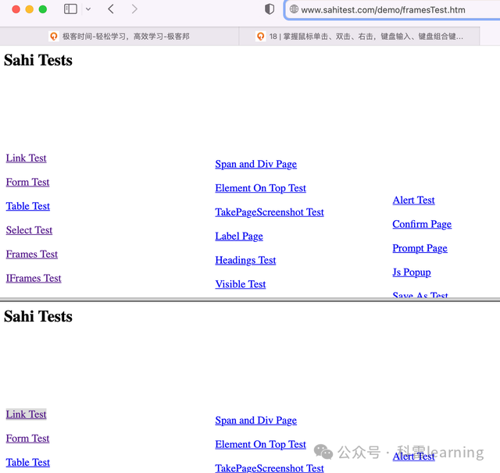Open Label Page in top frame
This screenshot has width=500, height=473.
(239, 236)
